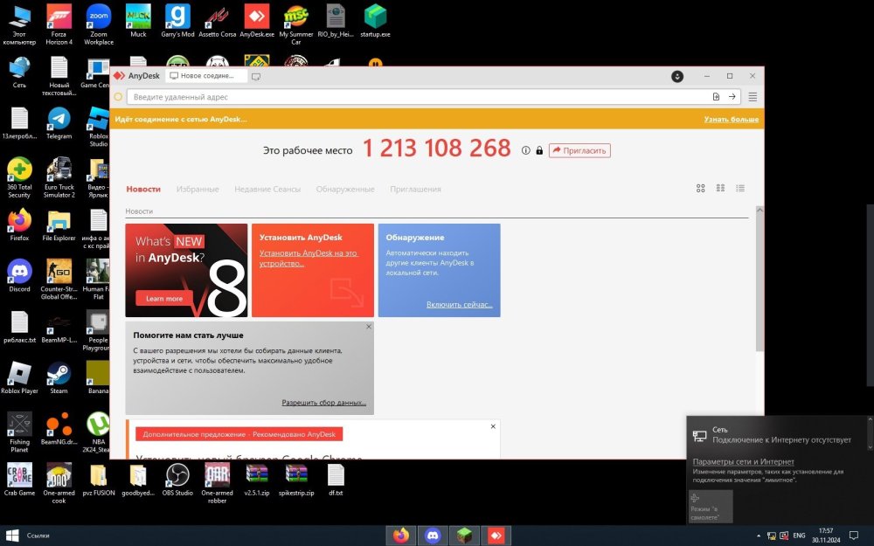
Task: Click the AnyDesk news vertical scrollbar
Action: pos(760,279)
